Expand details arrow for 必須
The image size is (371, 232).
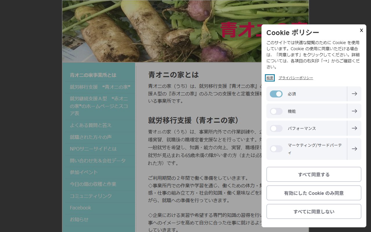(354, 94)
